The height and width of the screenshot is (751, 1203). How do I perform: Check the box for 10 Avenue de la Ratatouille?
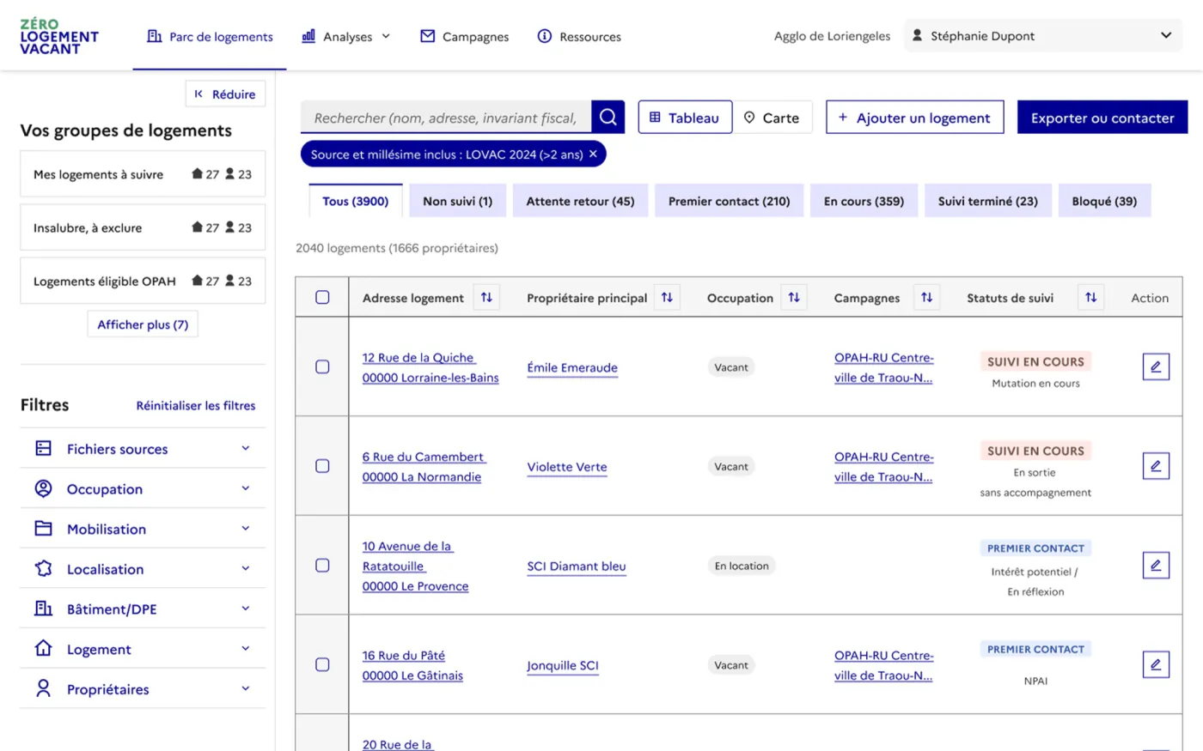[322, 566]
